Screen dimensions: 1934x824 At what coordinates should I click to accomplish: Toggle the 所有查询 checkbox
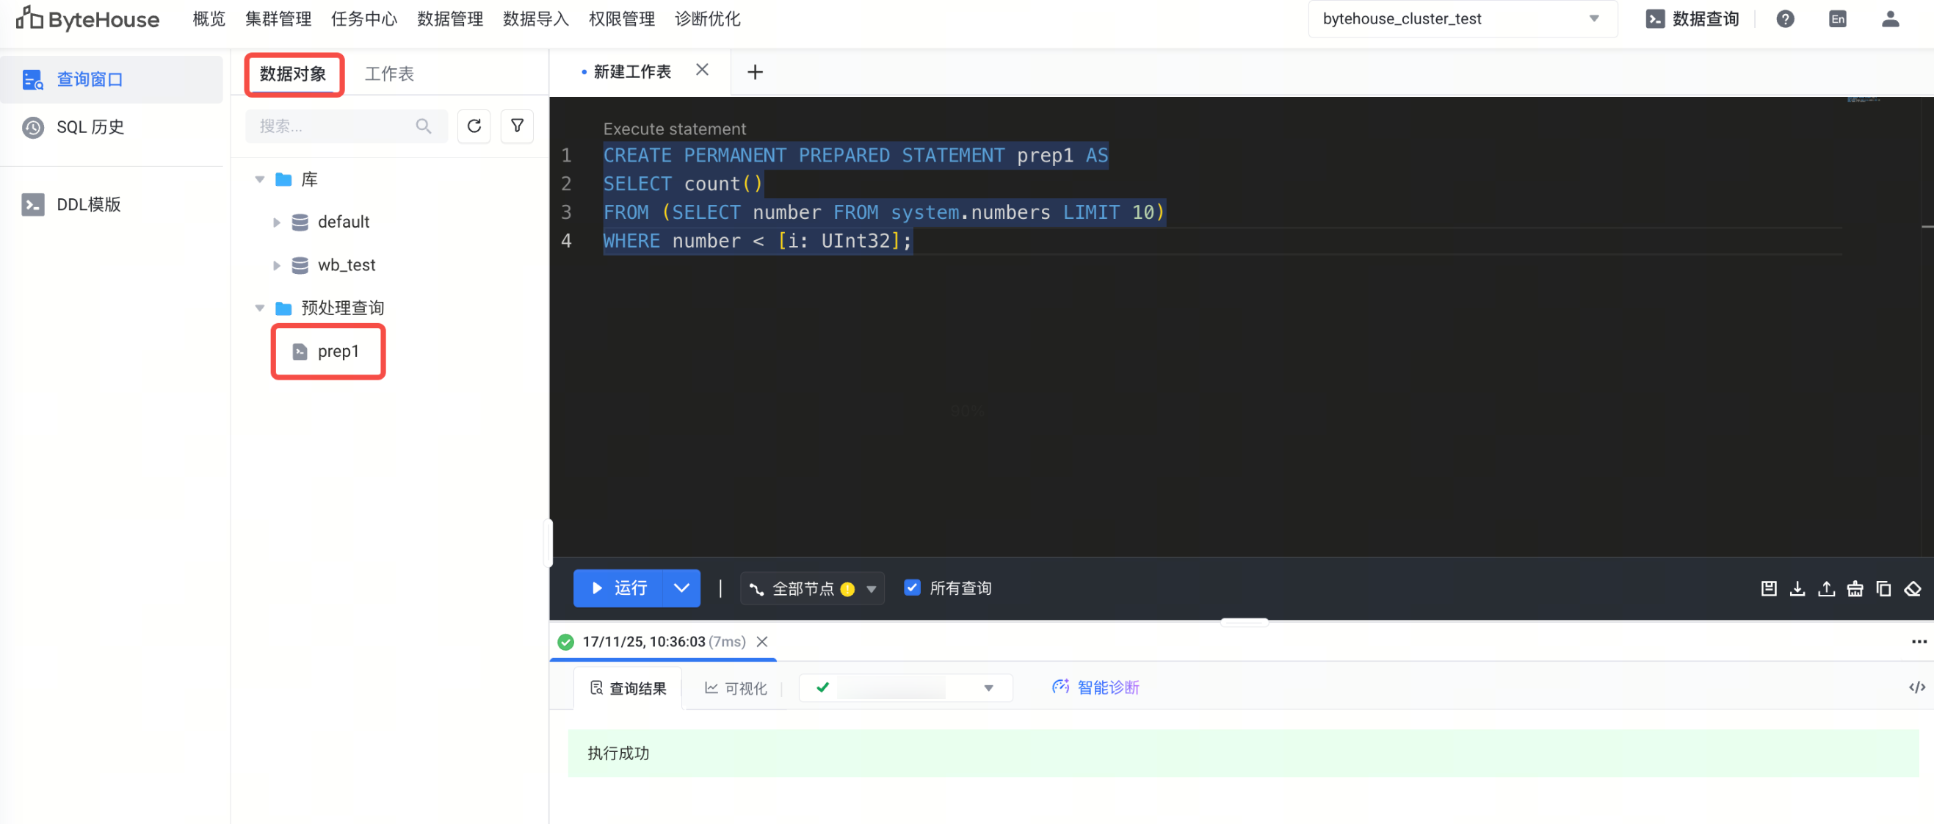point(911,588)
